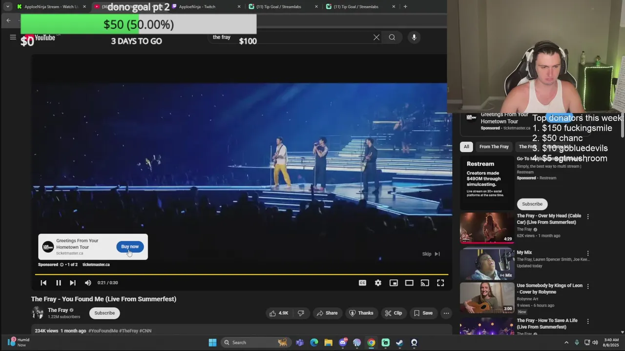Screen dimensions: 625x351
Task: Select the From The Fray chip
Action: [494, 147]
